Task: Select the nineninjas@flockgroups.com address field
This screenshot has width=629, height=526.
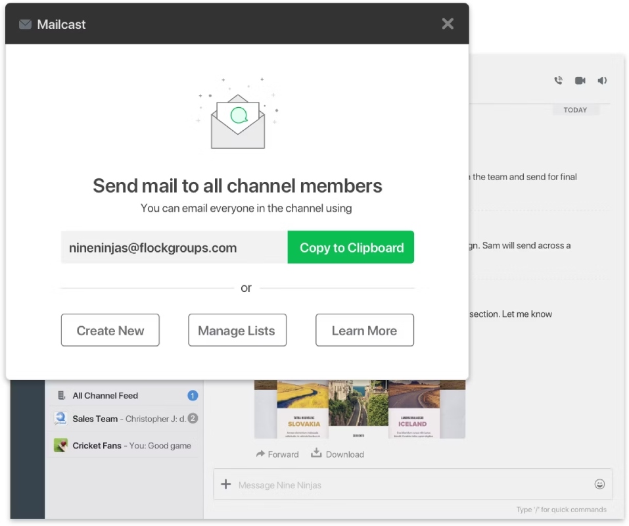Action: [174, 247]
